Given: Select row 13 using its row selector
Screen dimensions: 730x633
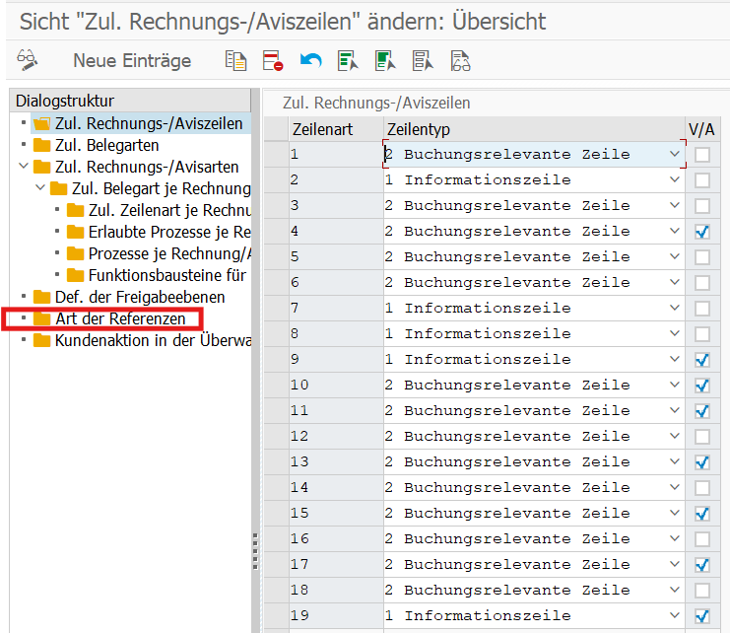Looking at the screenshot, I should [275, 462].
